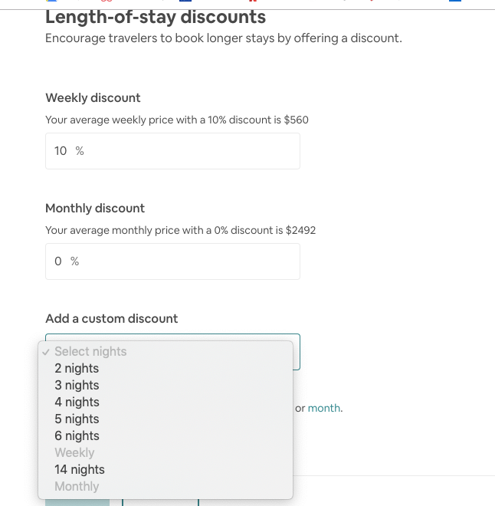The height and width of the screenshot is (506, 495).
Task: Focus the Weekly discount percentage field
Action: coord(172,151)
